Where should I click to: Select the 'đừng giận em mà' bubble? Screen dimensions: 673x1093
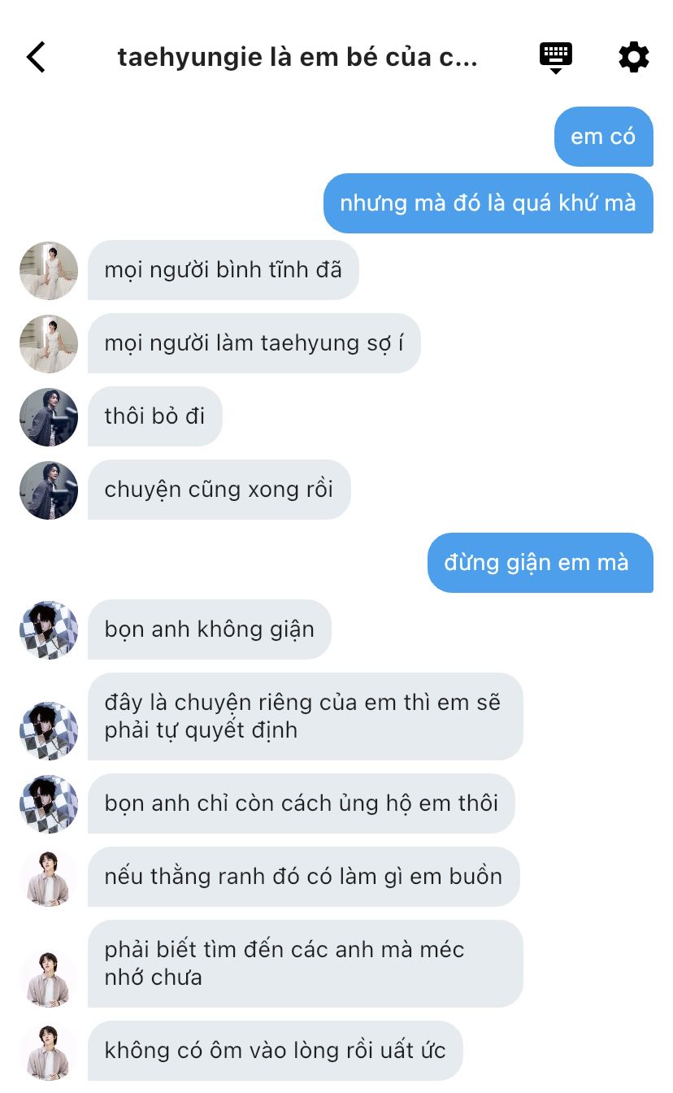(540, 563)
